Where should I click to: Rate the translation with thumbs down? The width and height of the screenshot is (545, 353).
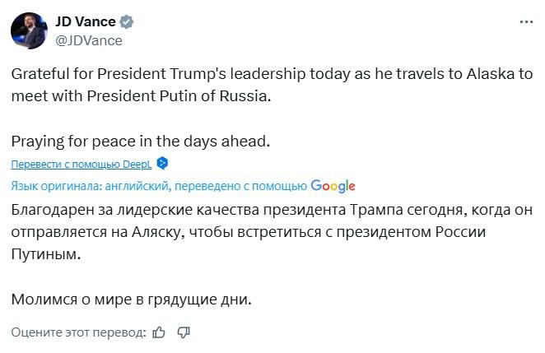184,332
